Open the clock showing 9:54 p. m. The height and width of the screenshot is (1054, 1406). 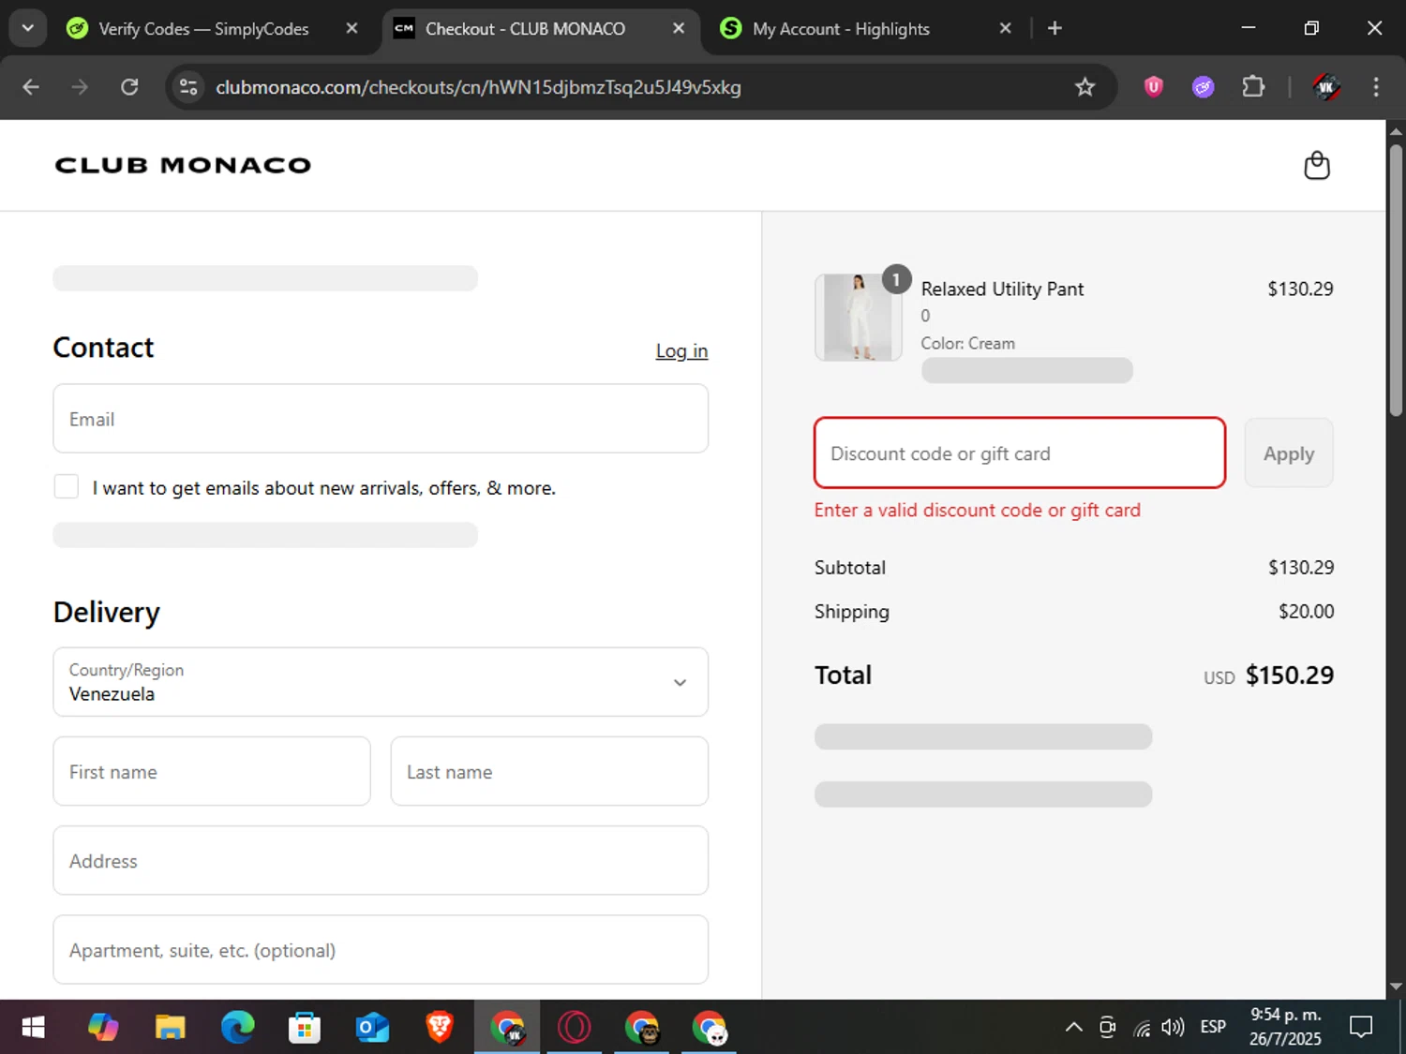[1285, 1027]
